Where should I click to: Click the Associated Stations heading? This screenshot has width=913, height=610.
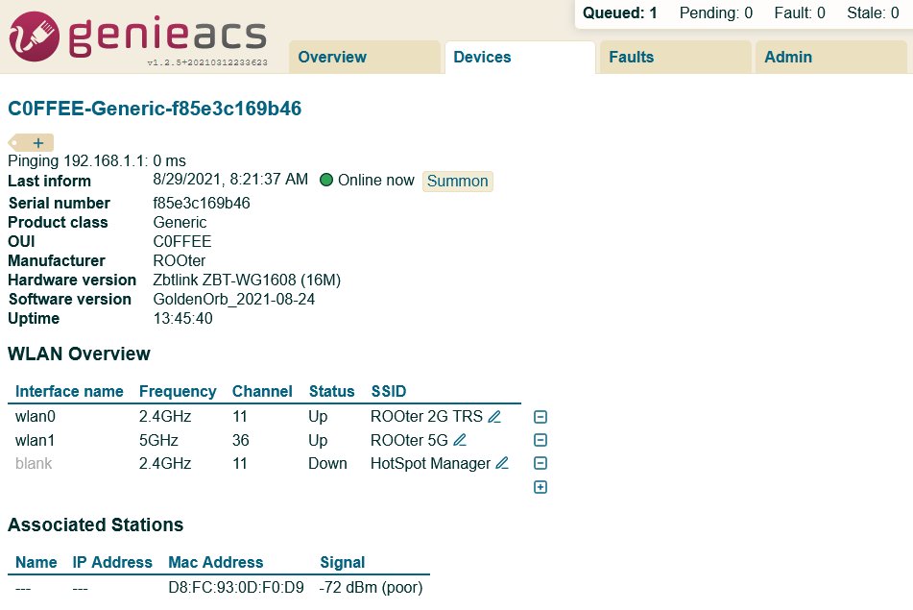pyautogui.click(x=95, y=525)
